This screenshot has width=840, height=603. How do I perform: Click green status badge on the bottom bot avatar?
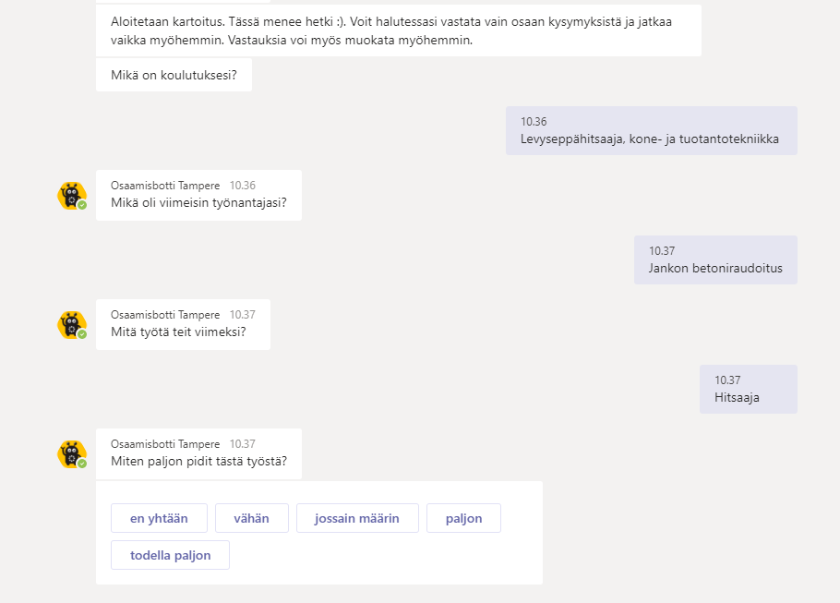82,464
